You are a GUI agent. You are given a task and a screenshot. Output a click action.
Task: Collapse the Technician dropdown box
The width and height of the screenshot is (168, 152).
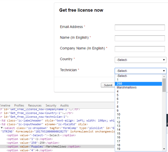tap(140, 71)
